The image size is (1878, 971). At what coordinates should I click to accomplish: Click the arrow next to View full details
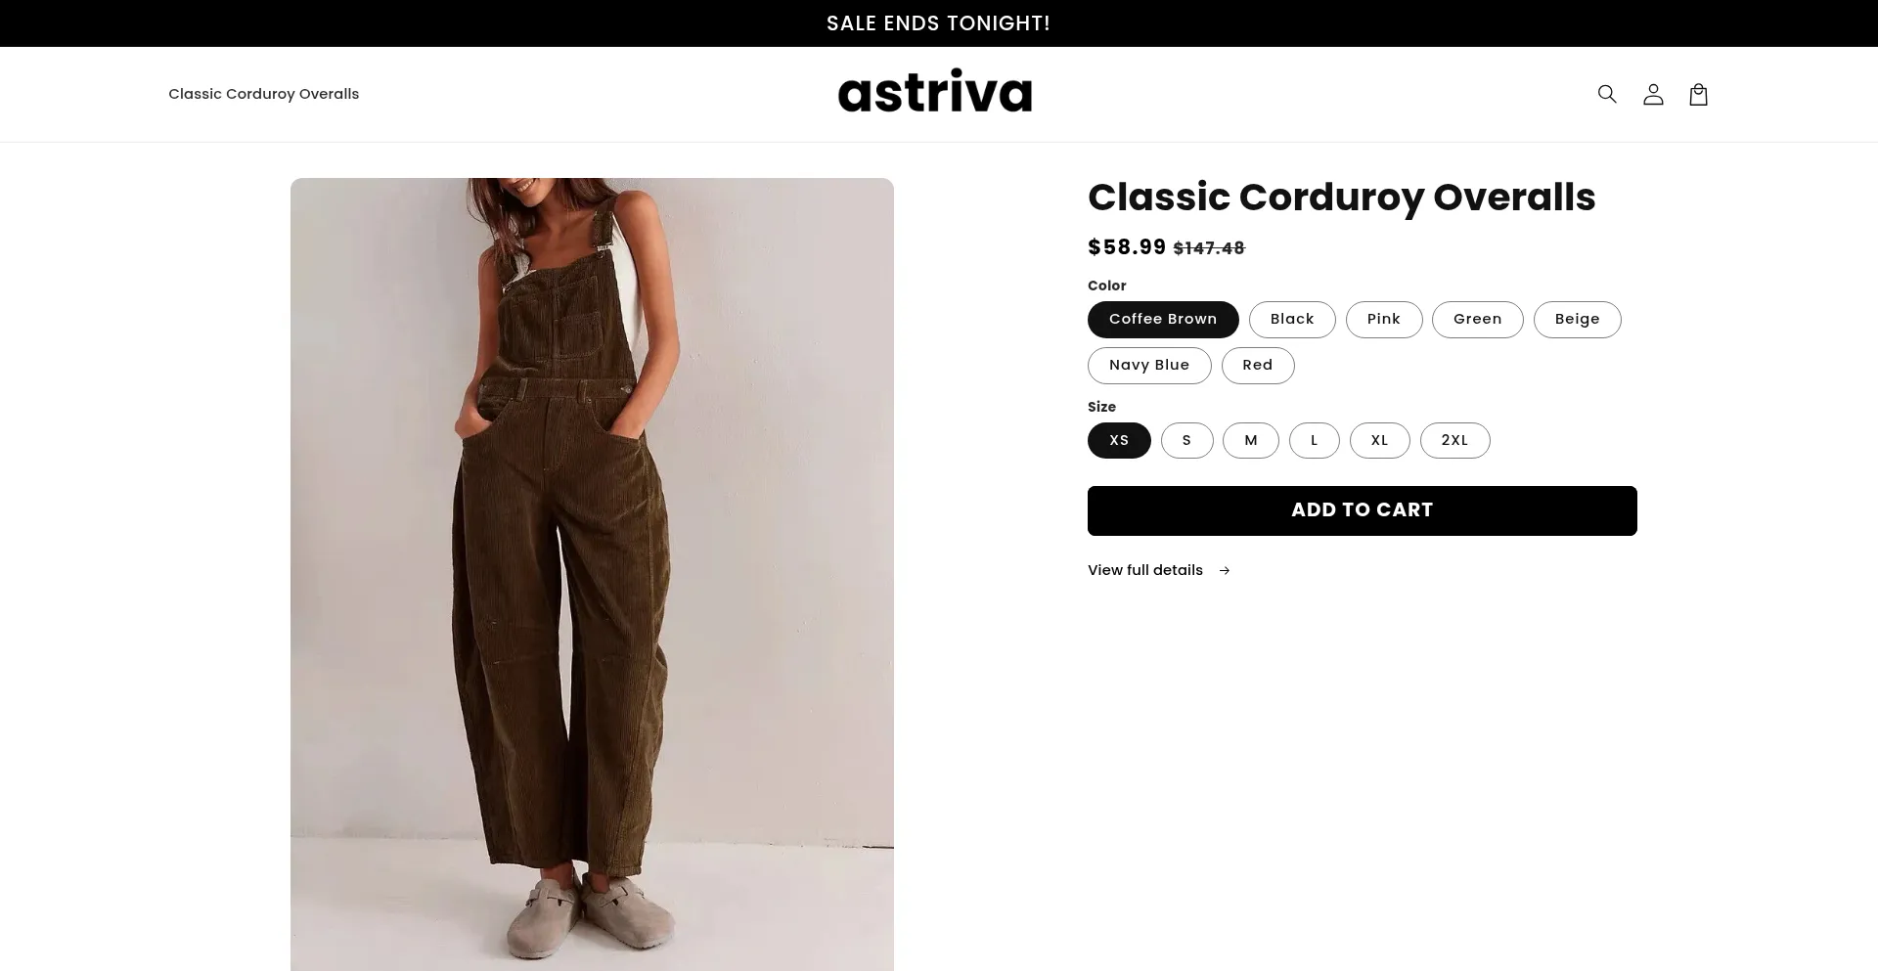click(x=1225, y=570)
